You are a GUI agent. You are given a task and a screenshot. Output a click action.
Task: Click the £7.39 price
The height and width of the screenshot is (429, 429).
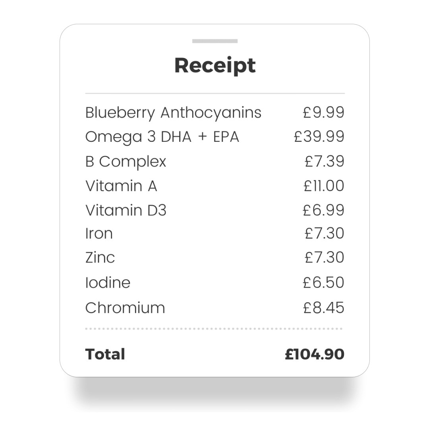325,161
